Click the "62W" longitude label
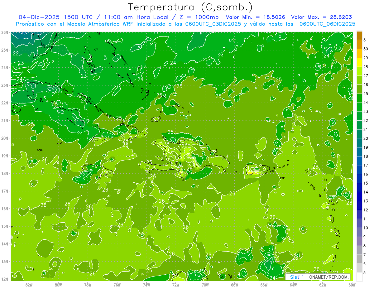 click(x=323, y=285)
